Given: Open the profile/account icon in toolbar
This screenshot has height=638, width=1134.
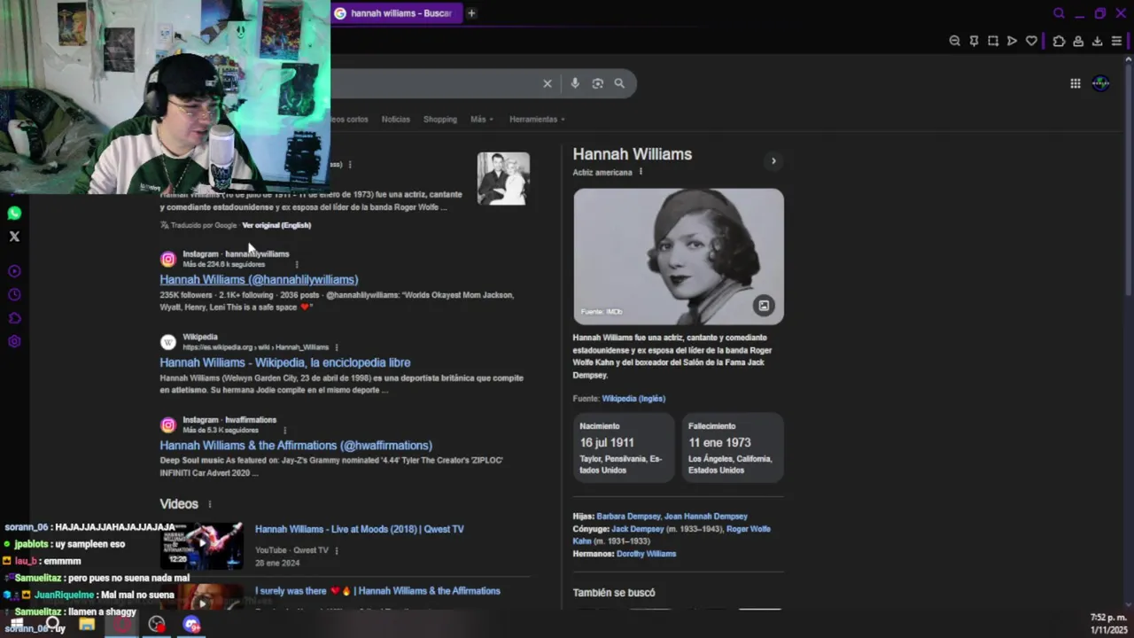Looking at the screenshot, I should [x=1078, y=41].
